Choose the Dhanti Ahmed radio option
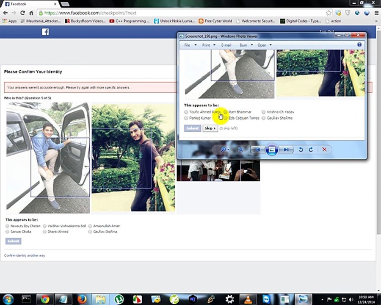The height and width of the screenshot is (305, 381). click(x=44, y=232)
